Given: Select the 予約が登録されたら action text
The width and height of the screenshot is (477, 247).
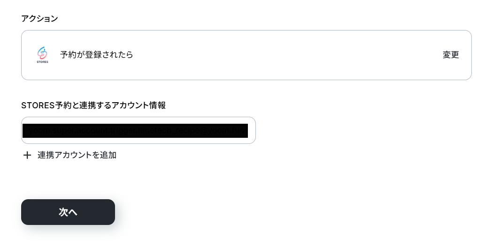Looking at the screenshot, I should pos(96,55).
